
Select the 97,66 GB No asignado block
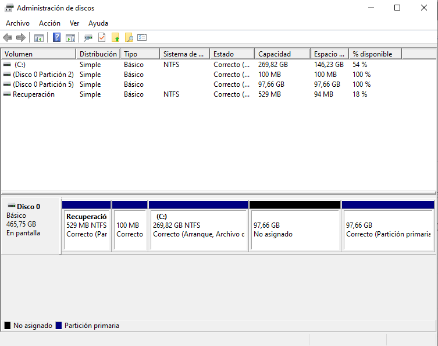[x=294, y=230]
